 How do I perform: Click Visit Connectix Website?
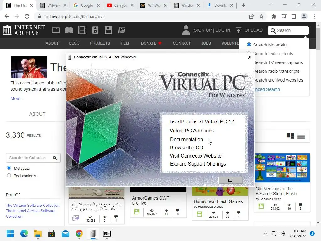[x=196, y=156]
